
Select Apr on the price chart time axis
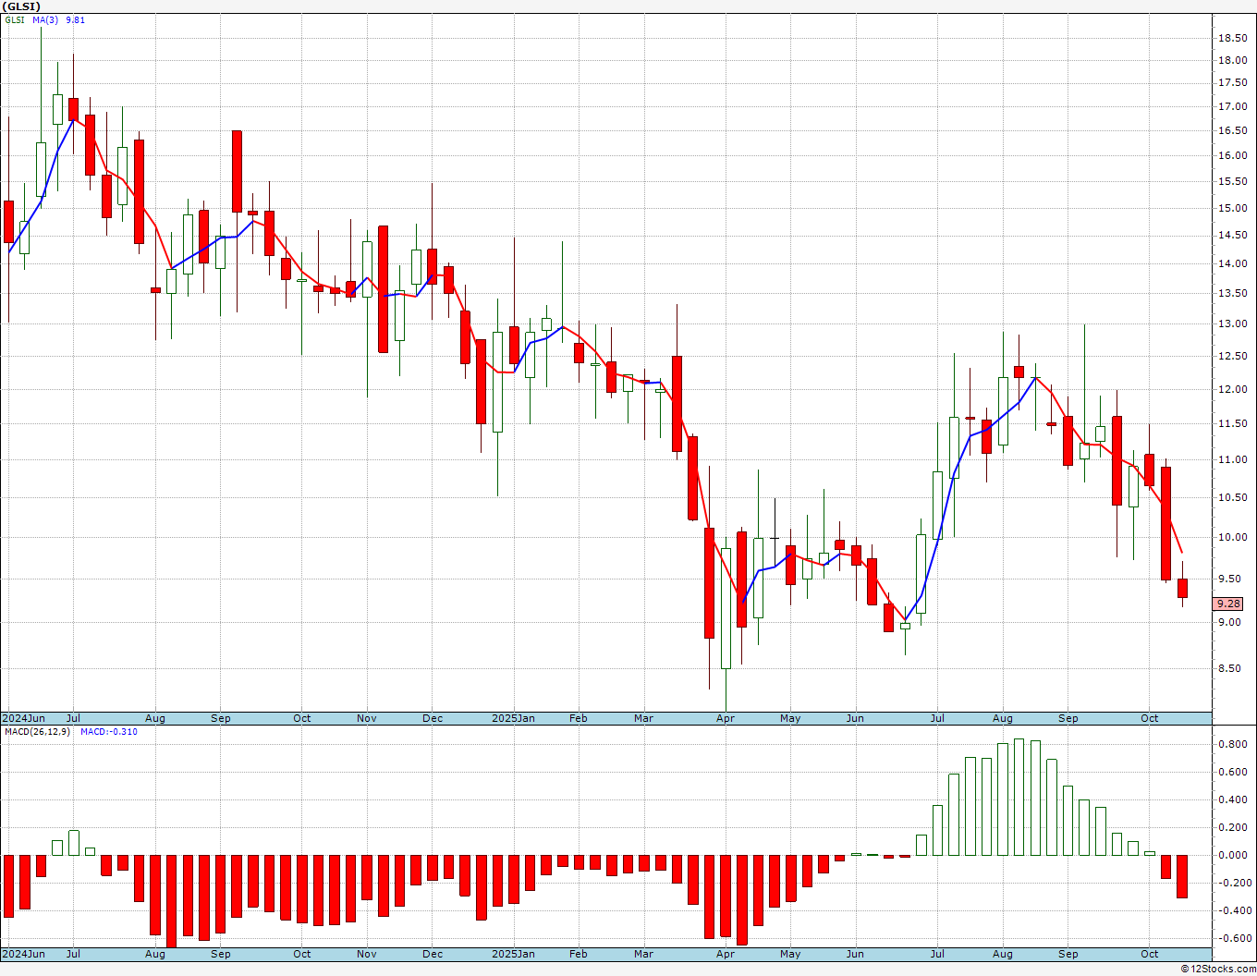(x=726, y=718)
